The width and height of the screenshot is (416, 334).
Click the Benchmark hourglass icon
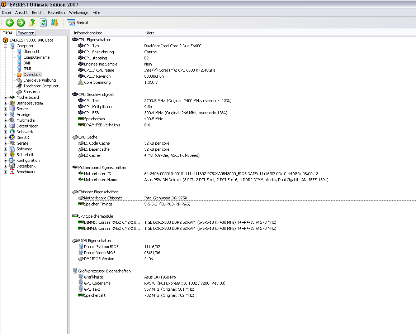pos(12,172)
